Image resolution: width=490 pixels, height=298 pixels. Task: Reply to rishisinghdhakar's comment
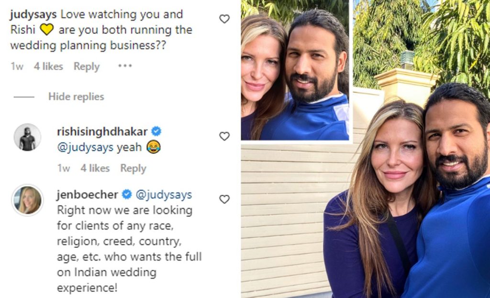click(x=133, y=169)
